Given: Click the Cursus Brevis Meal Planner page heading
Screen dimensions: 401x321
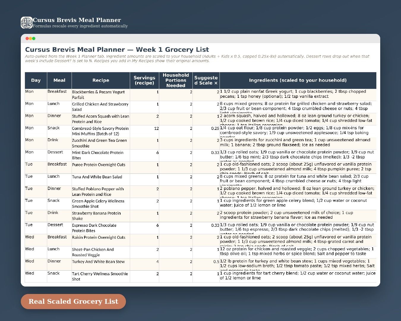Looking at the screenshot, I should tap(77, 20).
